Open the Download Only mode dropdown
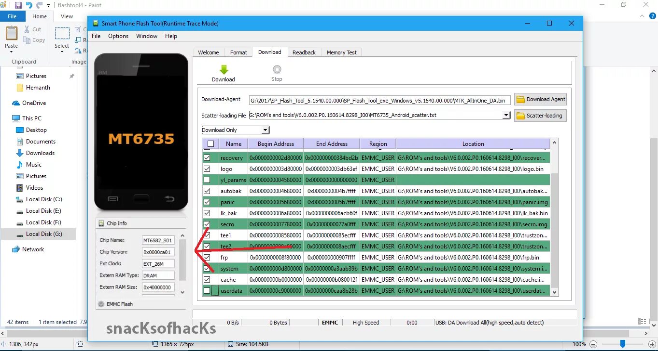Viewport: 658px width, 351px height. 235,130
